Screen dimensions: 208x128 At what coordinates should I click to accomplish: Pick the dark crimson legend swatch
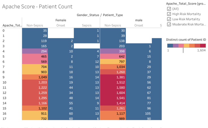203,45
